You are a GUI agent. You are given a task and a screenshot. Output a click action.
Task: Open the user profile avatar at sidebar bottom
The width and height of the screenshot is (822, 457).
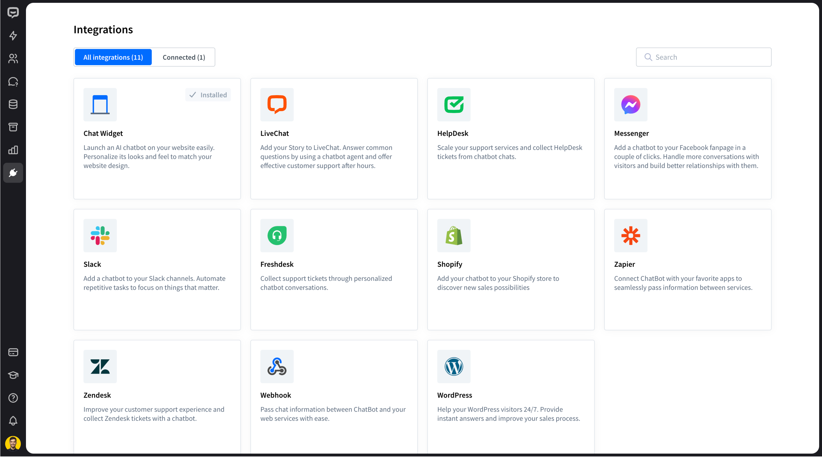13,444
